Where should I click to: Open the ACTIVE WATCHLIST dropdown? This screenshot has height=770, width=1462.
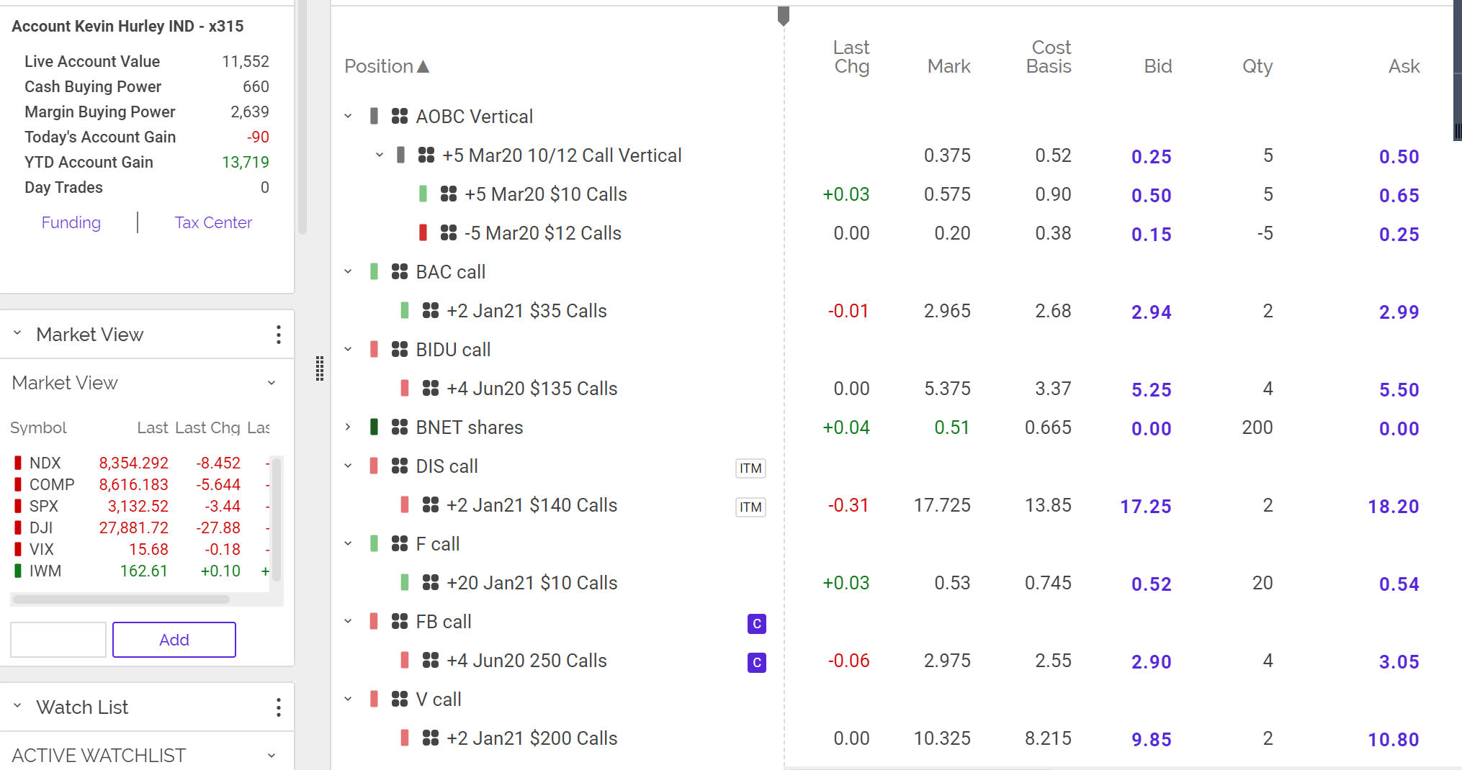[272, 756]
